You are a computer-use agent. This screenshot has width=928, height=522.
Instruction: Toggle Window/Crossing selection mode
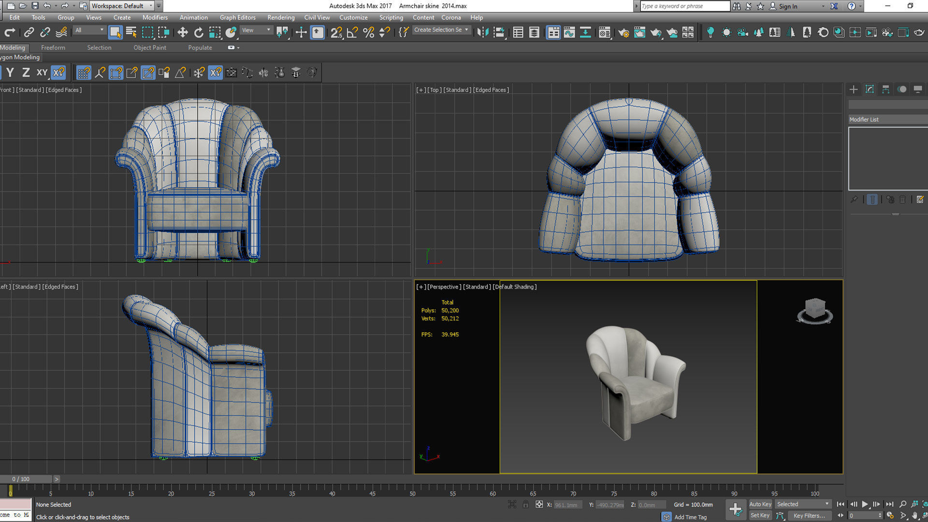click(163, 32)
